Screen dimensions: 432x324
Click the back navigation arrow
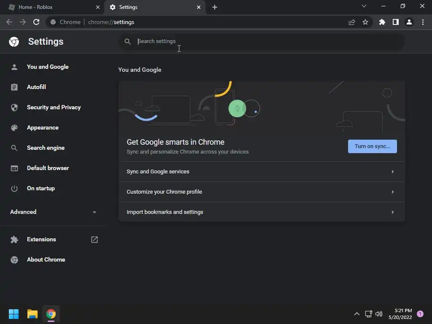tap(9, 22)
